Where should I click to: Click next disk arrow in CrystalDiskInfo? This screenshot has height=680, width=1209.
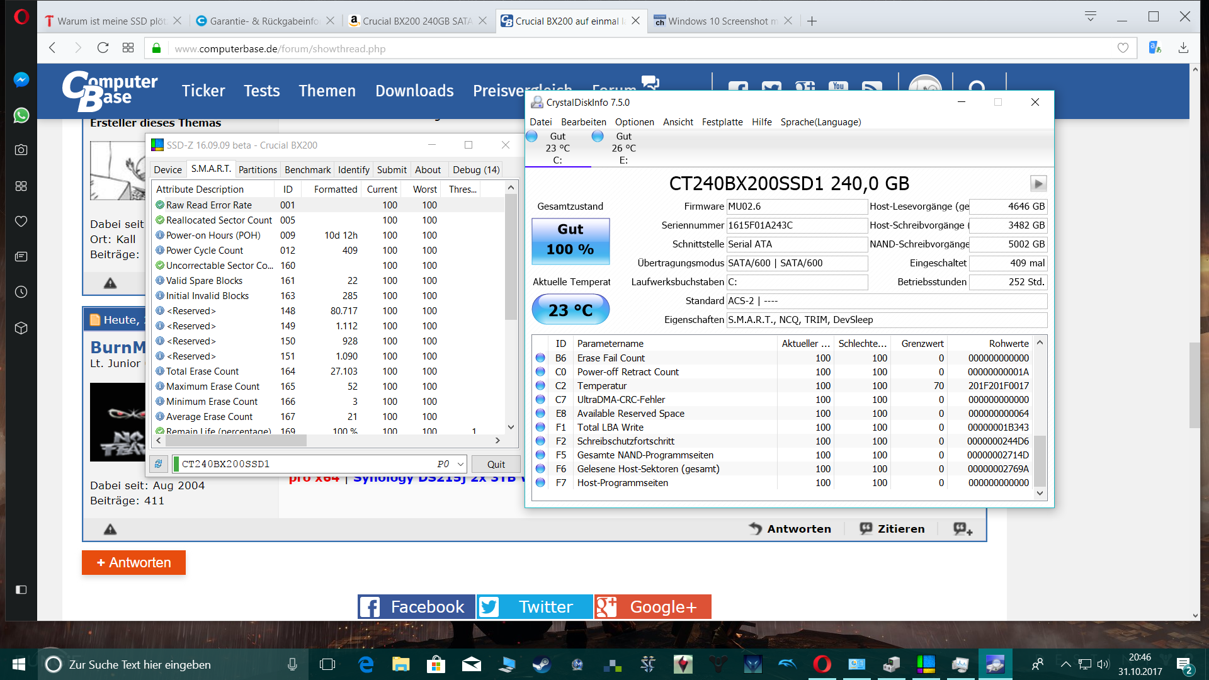pos(1038,183)
